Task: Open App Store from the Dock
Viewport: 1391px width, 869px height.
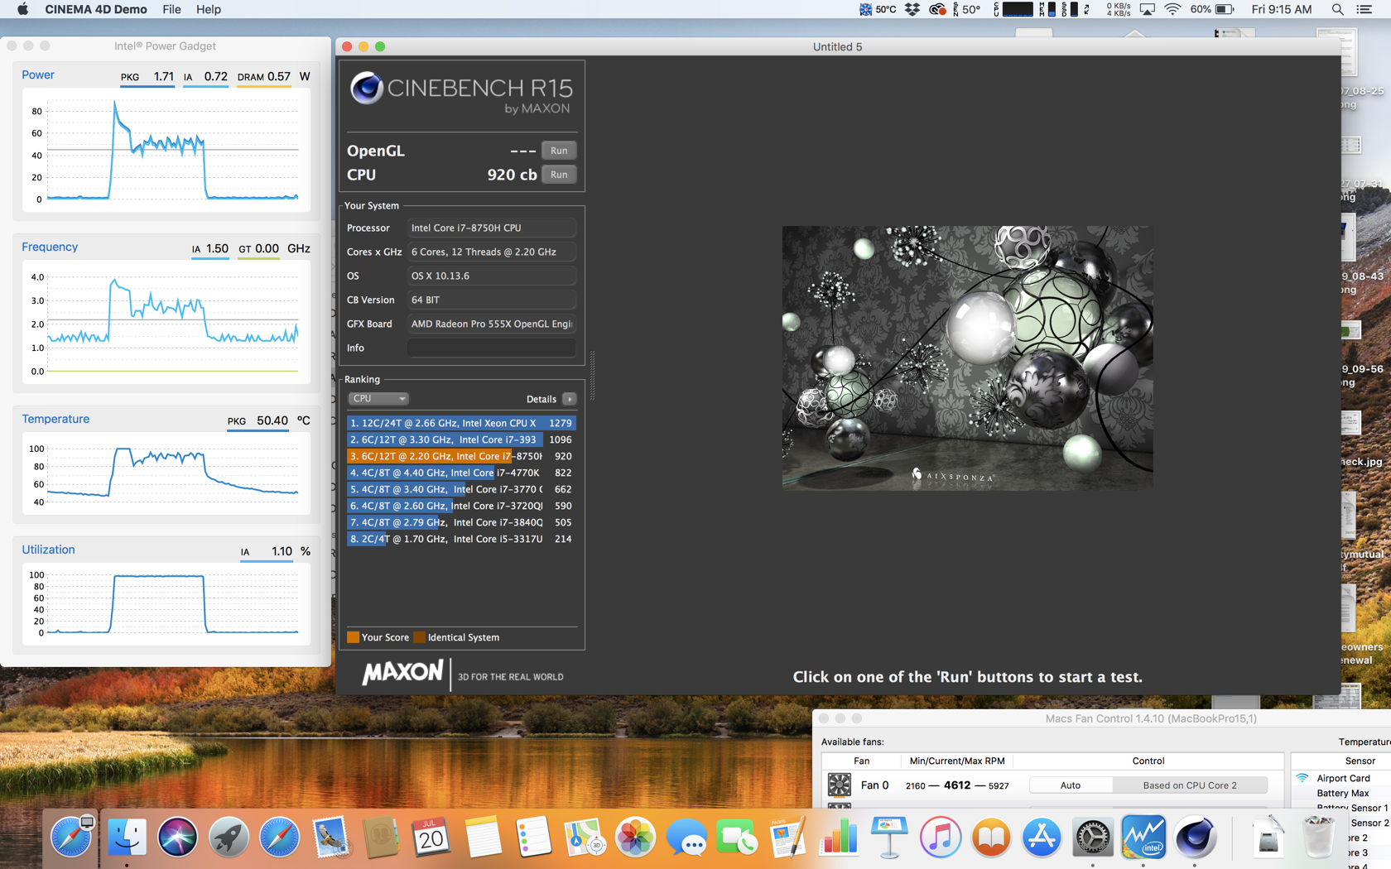Action: coord(1042,838)
